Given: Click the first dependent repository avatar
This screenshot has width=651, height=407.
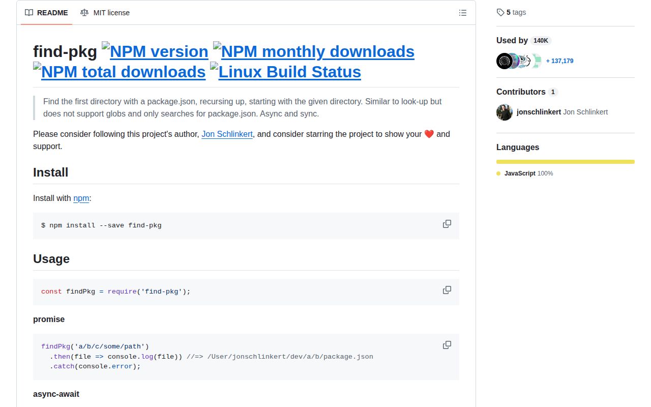Looking at the screenshot, I should [x=505, y=61].
